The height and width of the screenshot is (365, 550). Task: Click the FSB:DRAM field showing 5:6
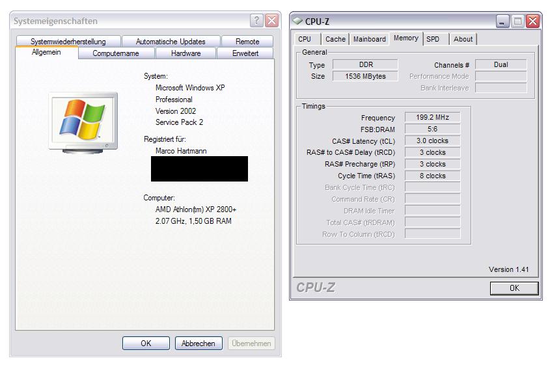(432, 129)
